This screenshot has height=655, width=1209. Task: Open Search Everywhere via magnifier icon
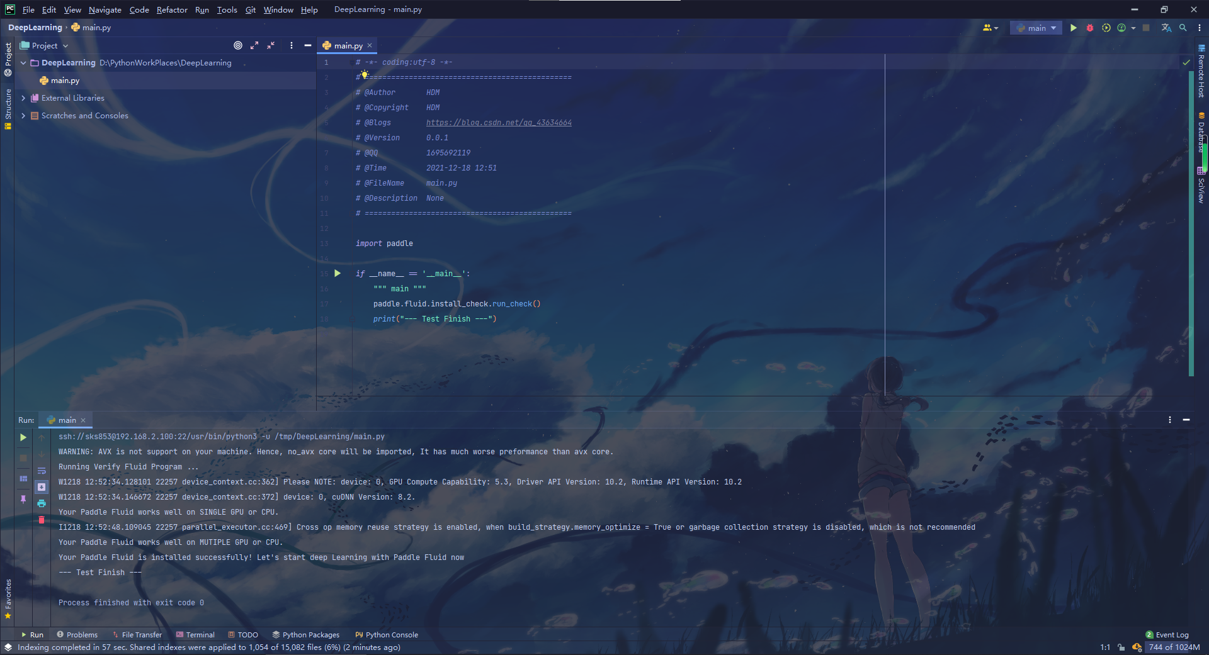tap(1184, 28)
